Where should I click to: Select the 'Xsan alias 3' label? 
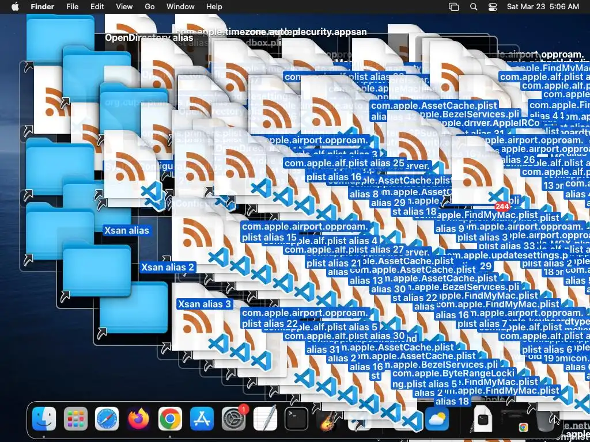(205, 304)
